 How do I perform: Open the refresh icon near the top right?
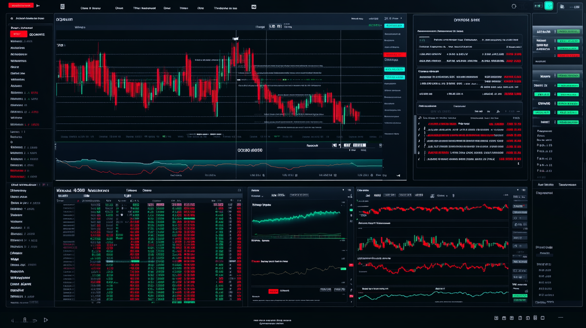coord(514,6)
